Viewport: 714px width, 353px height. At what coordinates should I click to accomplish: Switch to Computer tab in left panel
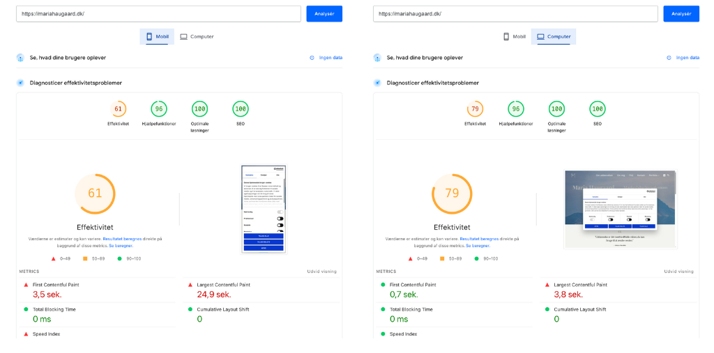[197, 36]
